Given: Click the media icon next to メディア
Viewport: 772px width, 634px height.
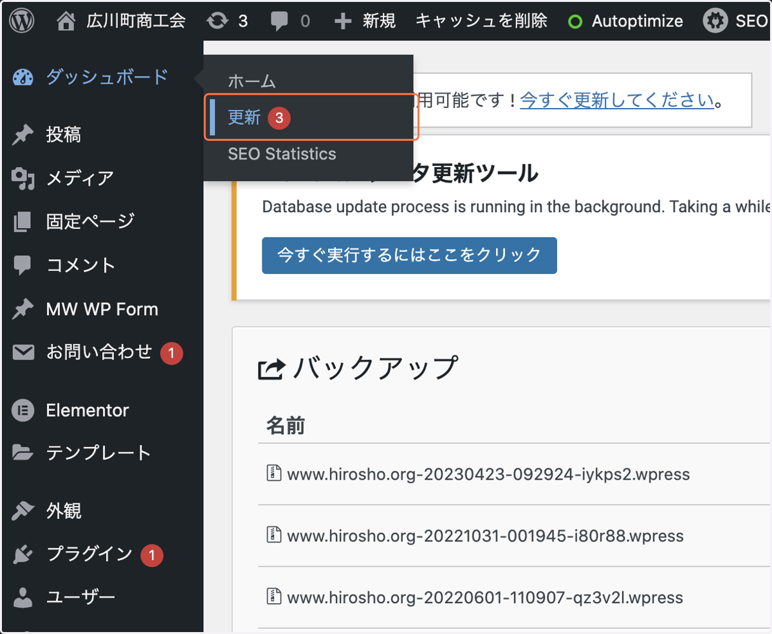Looking at the screenshot, I should (x=23, y=178).
